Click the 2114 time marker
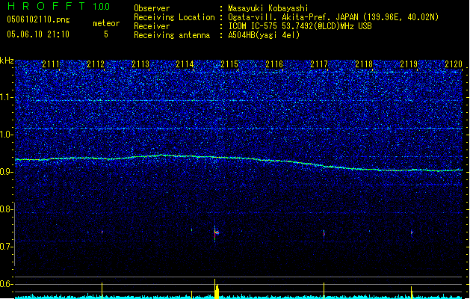The height and width of the screenshot is (299, 470). [x=185, y=64]
